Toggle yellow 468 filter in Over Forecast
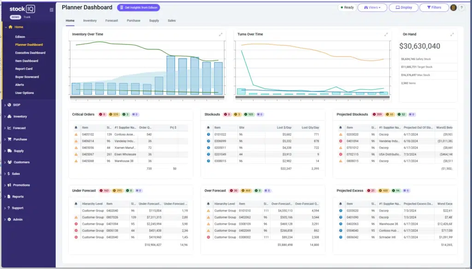Image resolution: width=472 pixels, height=269 pixels. [x=247, y=191]
